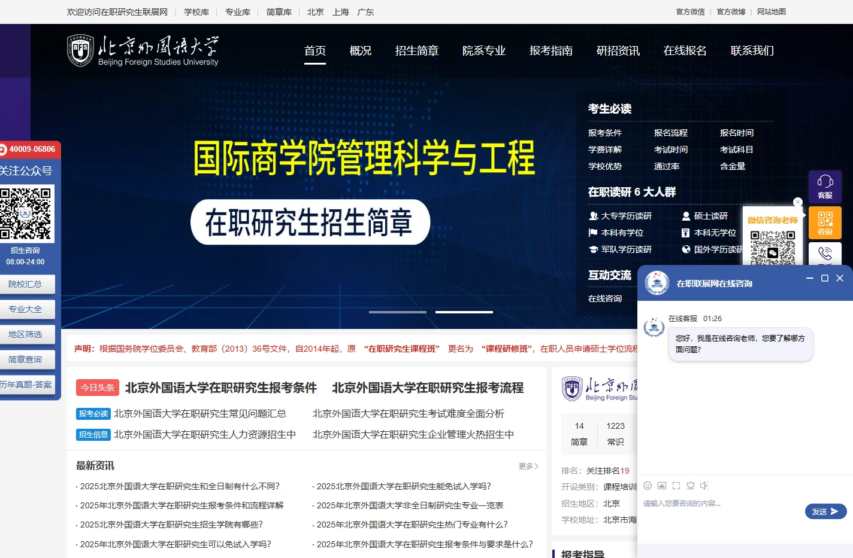Click the image upload icon in chat
Image resolution: width=853 pixels, height=558 pixels.
[x=662, y=486]
